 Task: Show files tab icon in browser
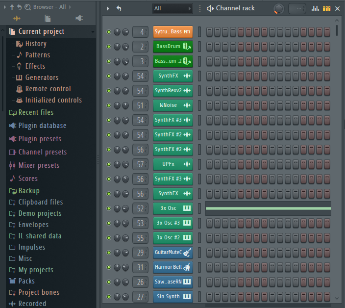click(x=48, y=18)
